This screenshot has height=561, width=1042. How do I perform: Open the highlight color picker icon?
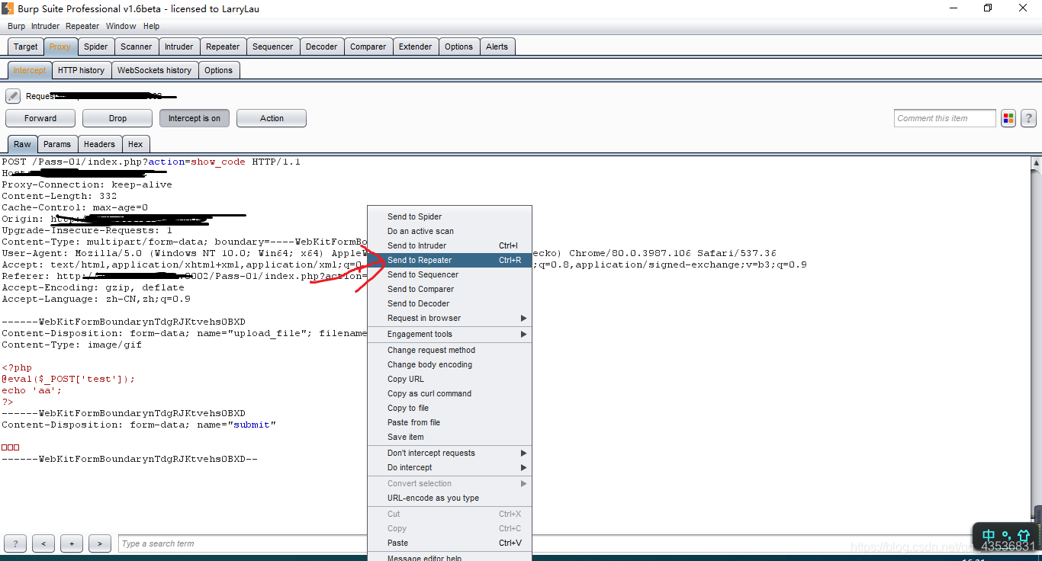[x=1008, y=118]
